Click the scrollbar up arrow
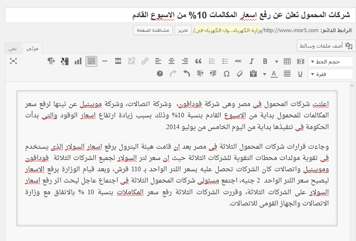The width and height of the screenshot is (356, 241). [352, 86]
